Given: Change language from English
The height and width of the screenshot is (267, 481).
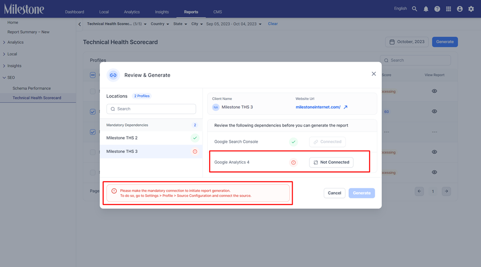Looking at the screenshot, I should click(400, 8).
